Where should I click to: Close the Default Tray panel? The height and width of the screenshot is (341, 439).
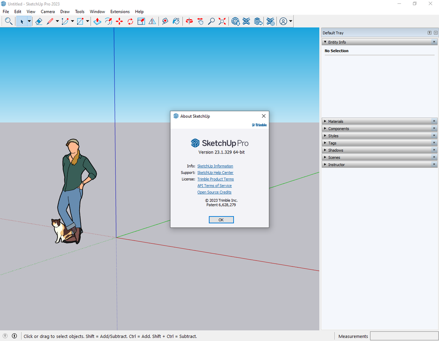(x=436, y=33)
